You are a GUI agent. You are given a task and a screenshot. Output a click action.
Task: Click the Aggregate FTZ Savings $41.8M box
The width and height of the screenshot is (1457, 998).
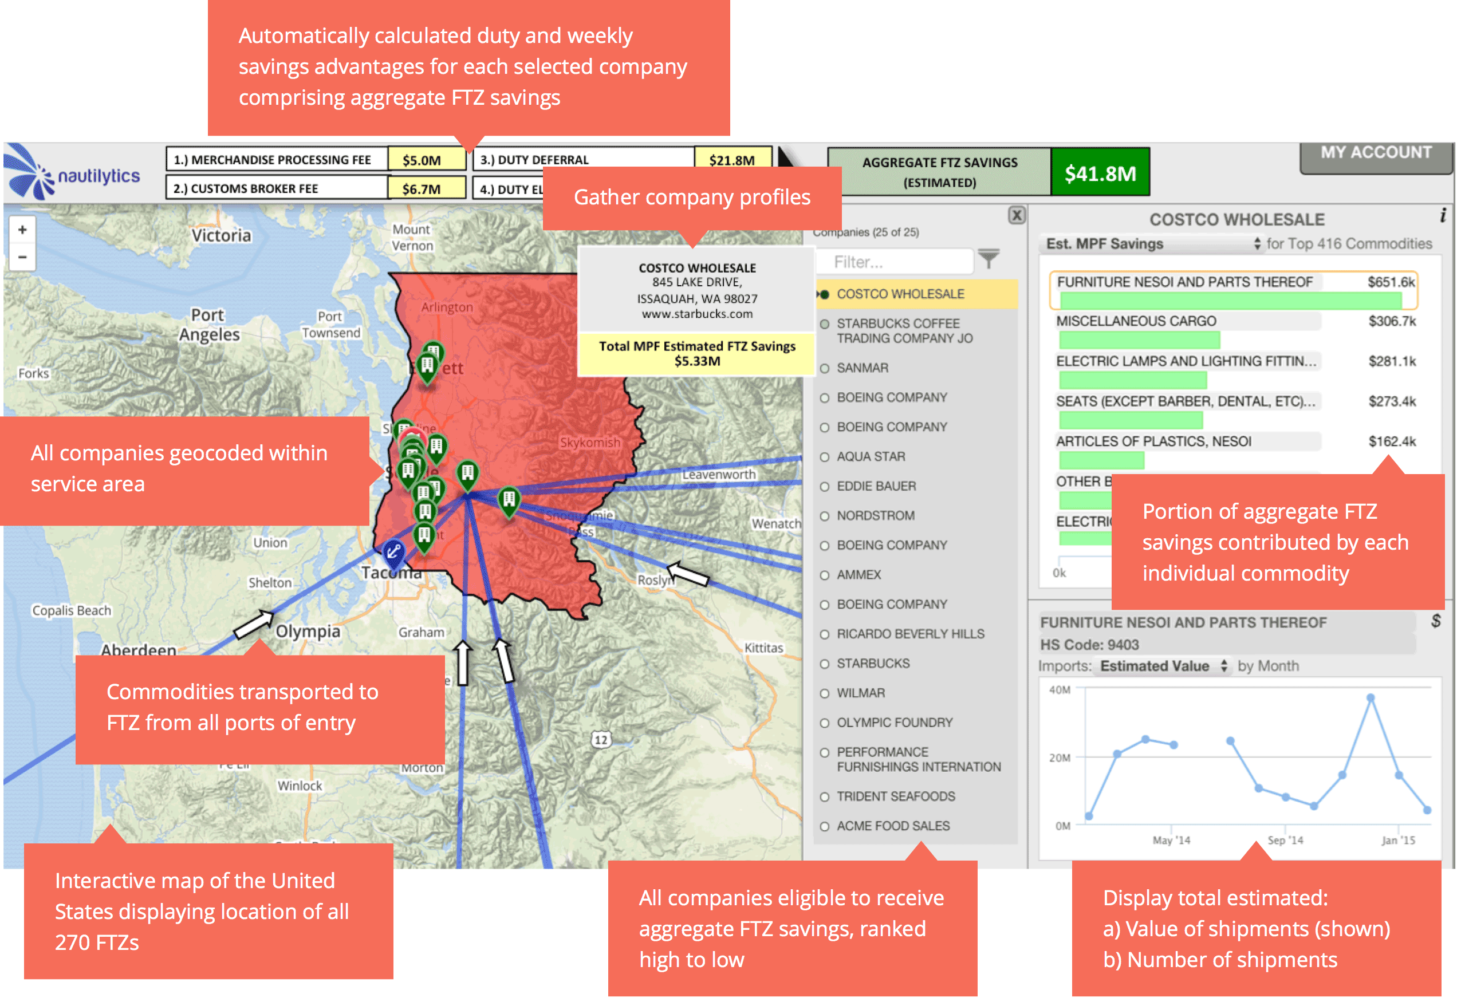(988, 172)
